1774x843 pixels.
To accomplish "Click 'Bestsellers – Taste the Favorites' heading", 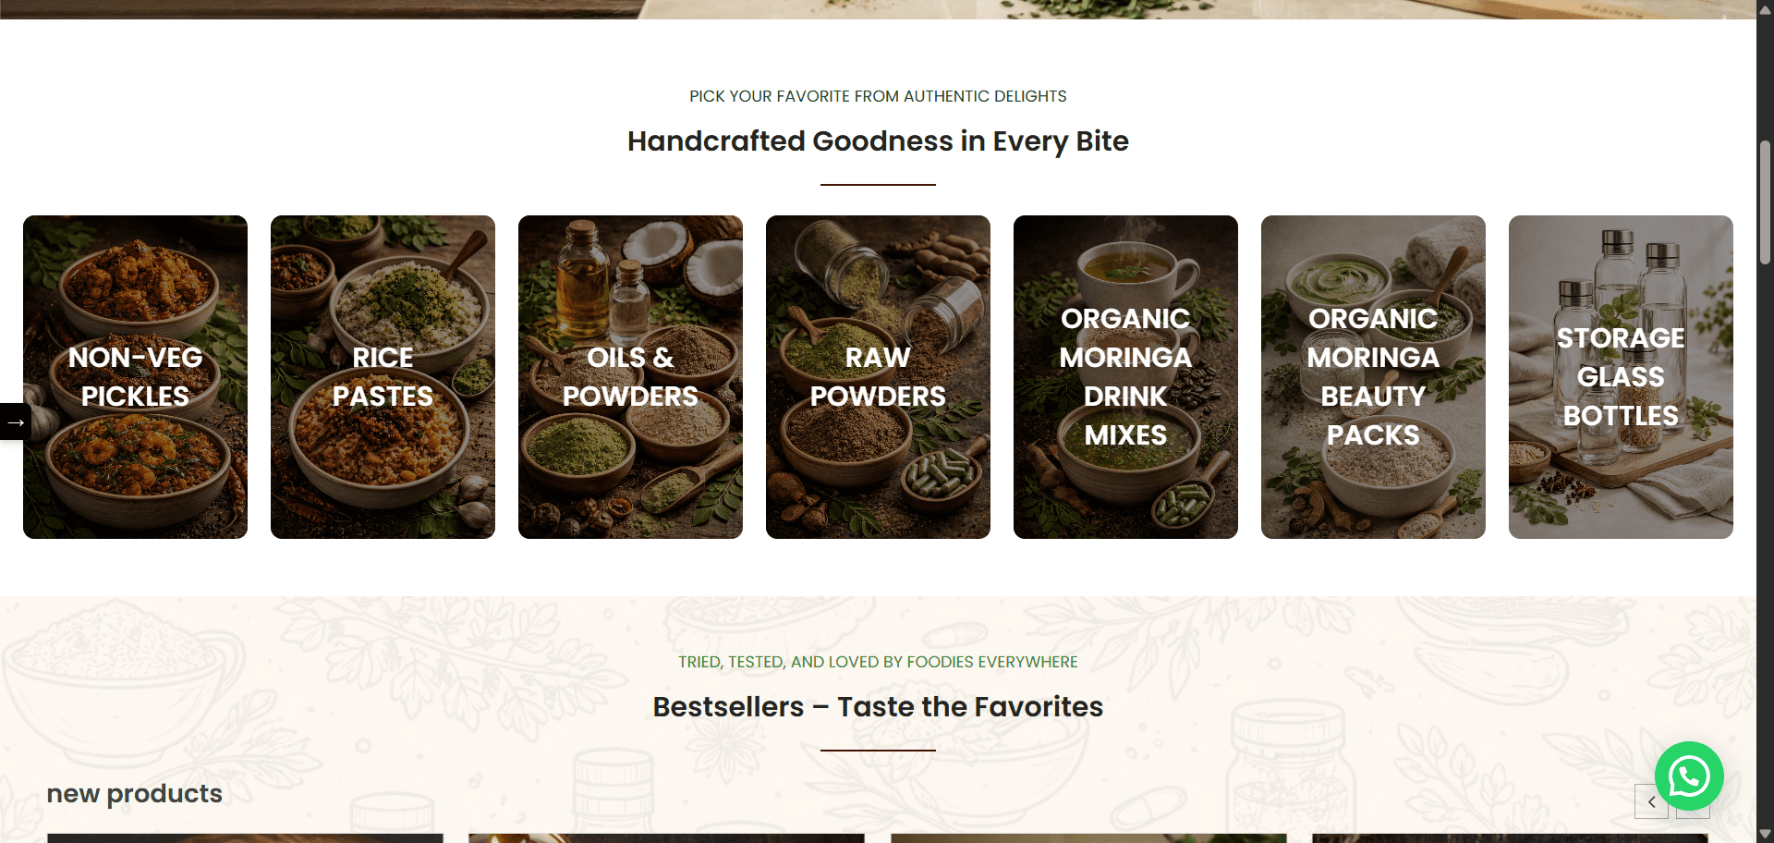I will 878,707.
